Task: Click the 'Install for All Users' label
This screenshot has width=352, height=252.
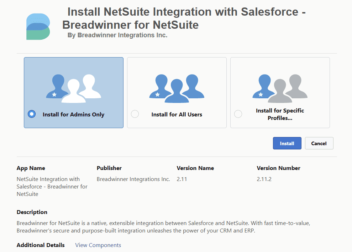Action: point(177,114)
